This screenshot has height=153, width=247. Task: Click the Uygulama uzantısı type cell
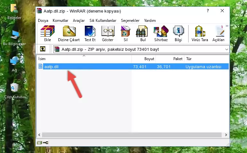[x=203, y=67]
